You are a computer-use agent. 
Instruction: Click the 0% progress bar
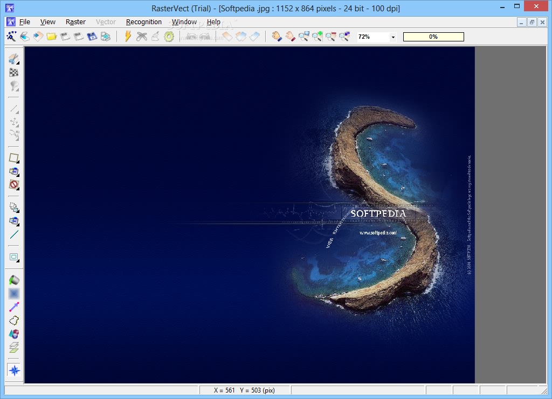point(433,37)
